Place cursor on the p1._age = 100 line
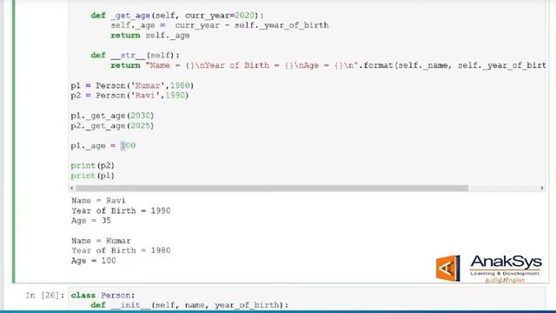This screenshot has height=313, width=556. (x=103, y=146)
